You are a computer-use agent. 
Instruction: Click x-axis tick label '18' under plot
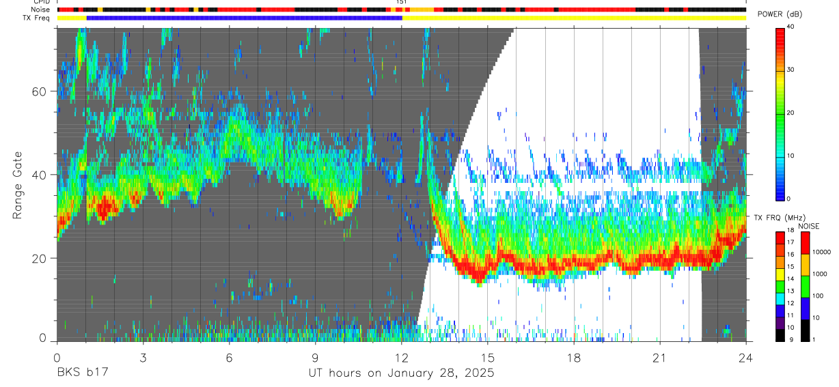tap(574, 358)
